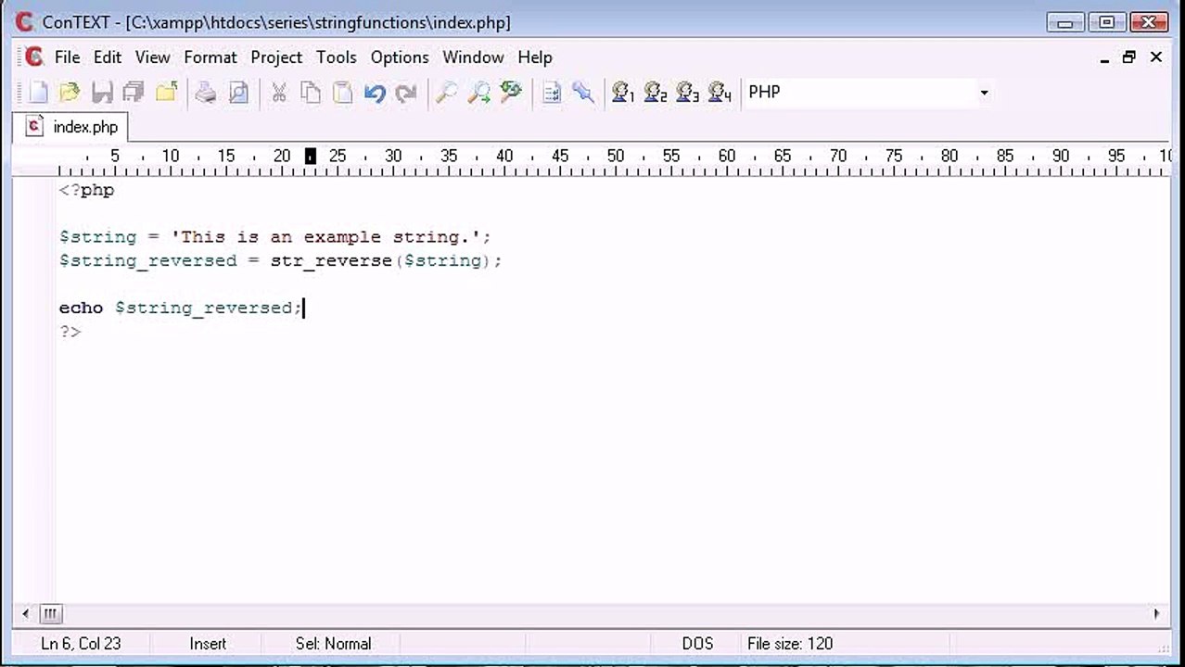Open the Tools menu

click(x=336, y=57)
